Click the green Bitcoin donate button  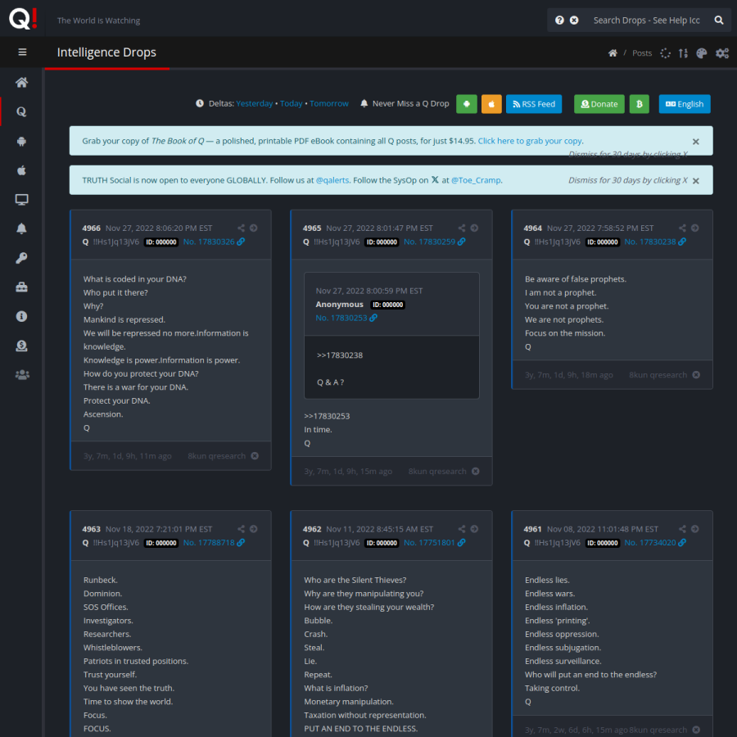(639, 104)
